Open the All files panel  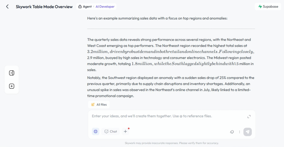[x=99, y=104]
